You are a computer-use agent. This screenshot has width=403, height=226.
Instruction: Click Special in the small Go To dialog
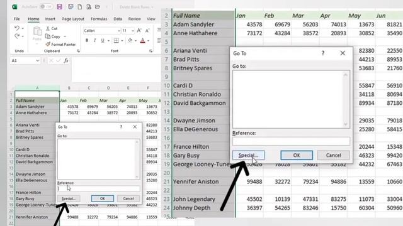click(x=69, y=198)
